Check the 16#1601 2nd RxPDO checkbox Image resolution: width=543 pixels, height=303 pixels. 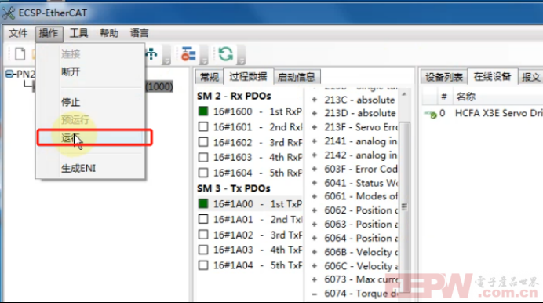pos(203,126)
